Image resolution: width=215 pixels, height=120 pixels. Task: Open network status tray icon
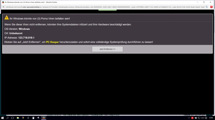pos(199,118)
